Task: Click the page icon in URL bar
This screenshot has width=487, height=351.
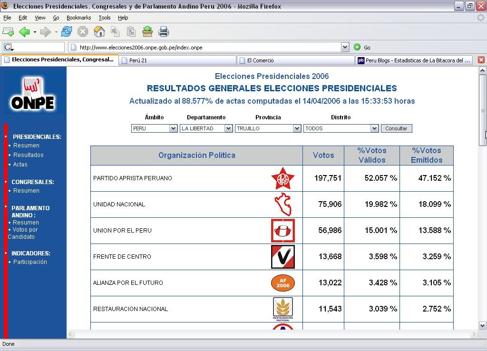Action: [74, 47]
